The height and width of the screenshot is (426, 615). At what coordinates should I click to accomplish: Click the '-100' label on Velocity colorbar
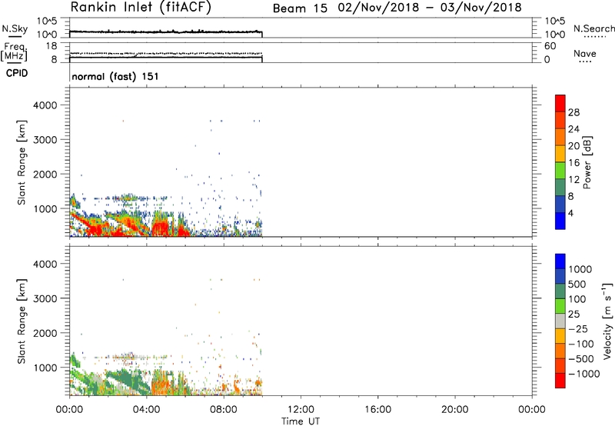click(581, 344)
